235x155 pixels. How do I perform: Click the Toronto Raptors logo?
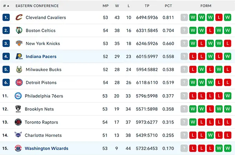pos(18,122)
